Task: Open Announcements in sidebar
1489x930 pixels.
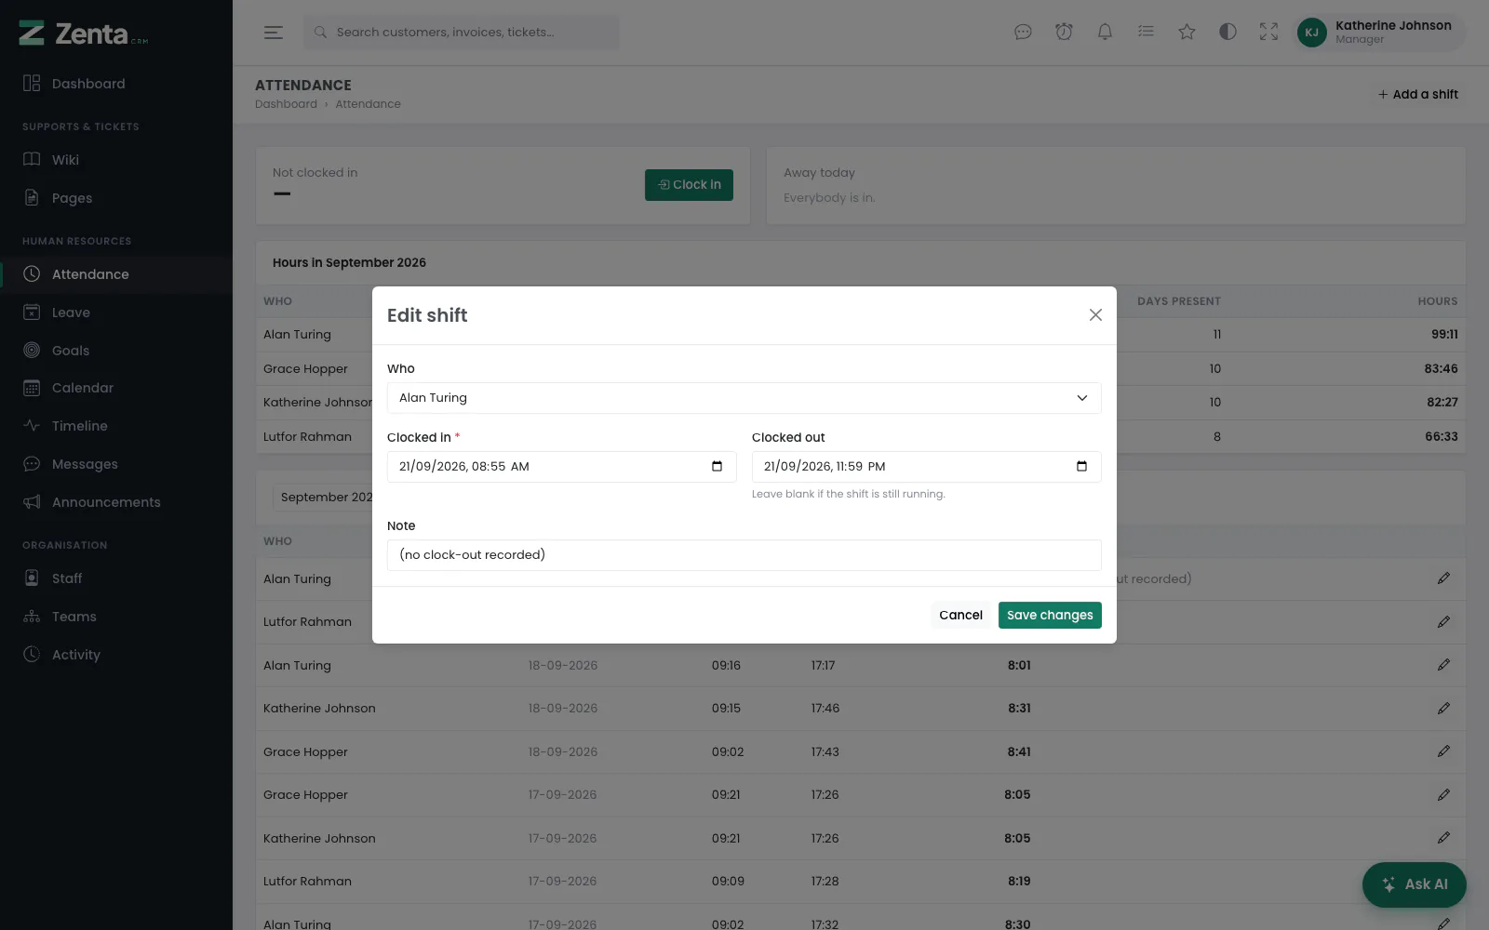Action: coord(116,502)
